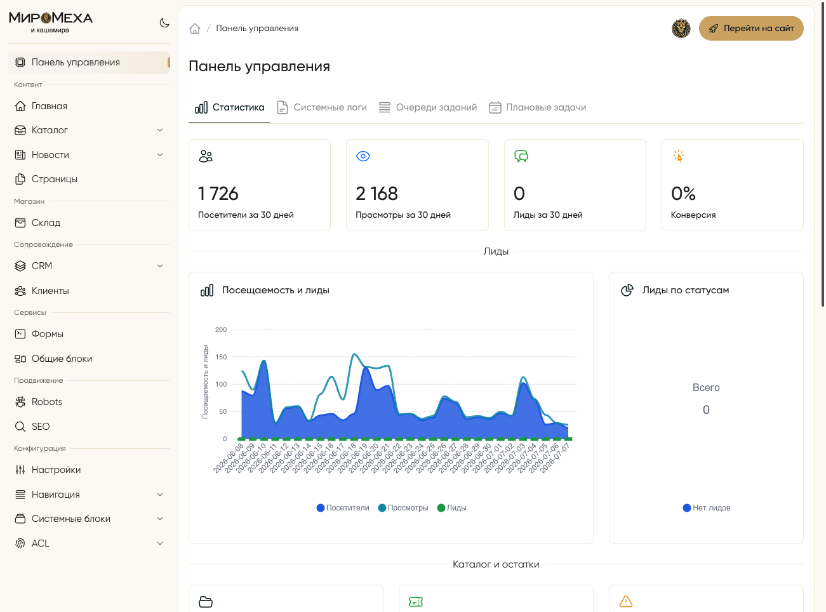Screen dimensions: 826x612
Task: Toggle dark mode with the moon icon
Action: [164, 23]
